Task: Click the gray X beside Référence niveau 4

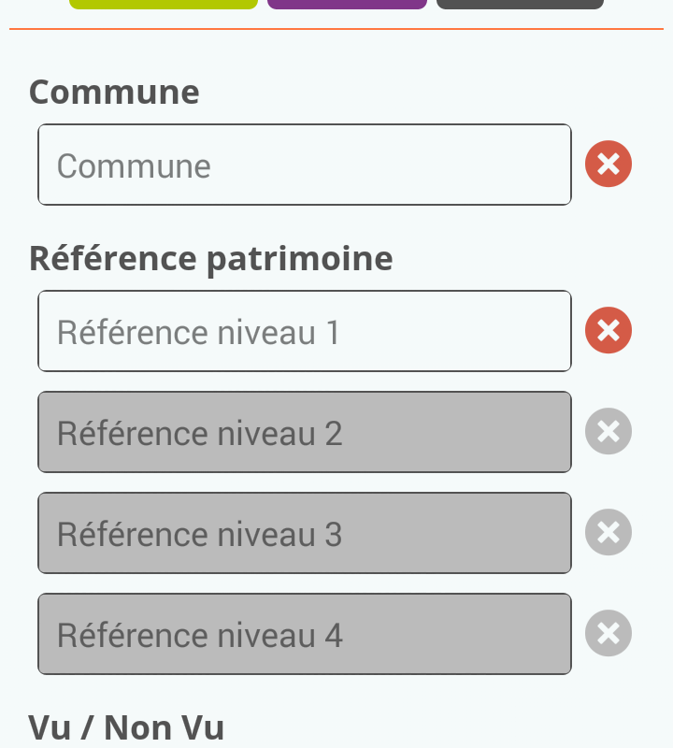Action: pos(609,633)
